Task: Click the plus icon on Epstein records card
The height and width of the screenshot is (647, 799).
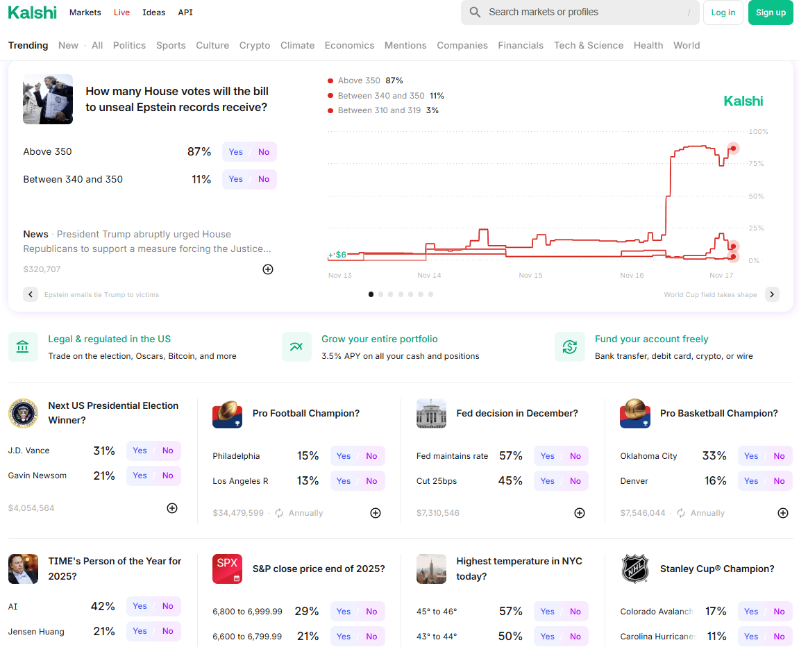Action: pos(268,269)
